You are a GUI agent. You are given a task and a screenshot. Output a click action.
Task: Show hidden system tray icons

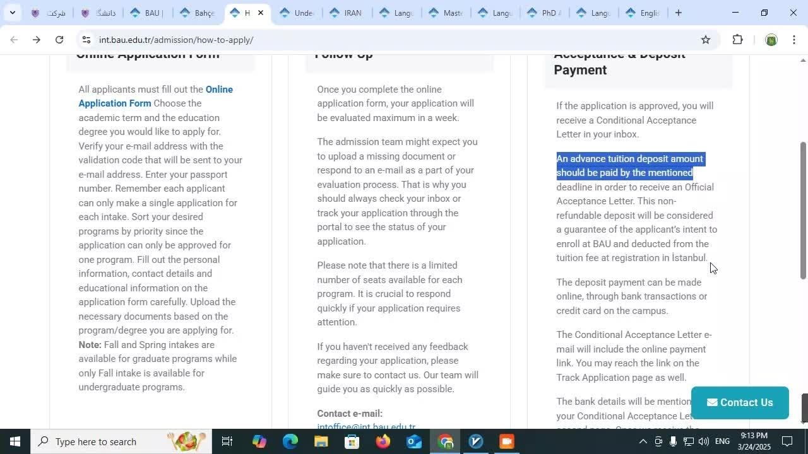point(643,441)
